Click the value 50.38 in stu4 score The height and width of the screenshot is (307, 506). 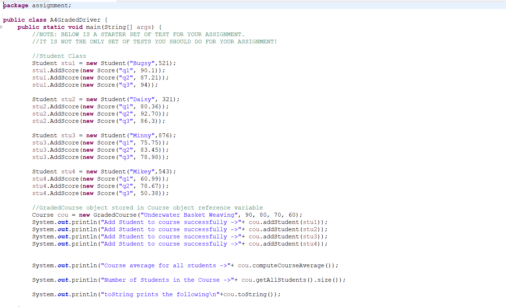coord(149,193)
